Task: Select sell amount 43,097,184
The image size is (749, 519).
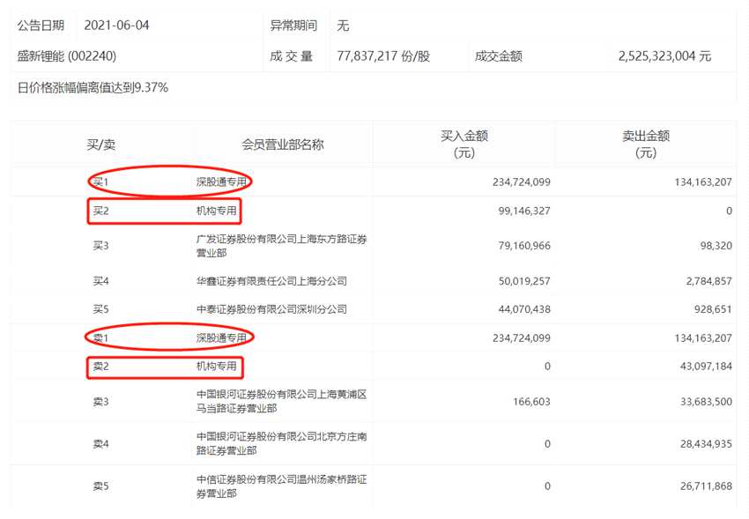Action: point(706,367)
